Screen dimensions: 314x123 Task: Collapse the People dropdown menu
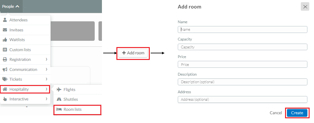tap(11, 7)
